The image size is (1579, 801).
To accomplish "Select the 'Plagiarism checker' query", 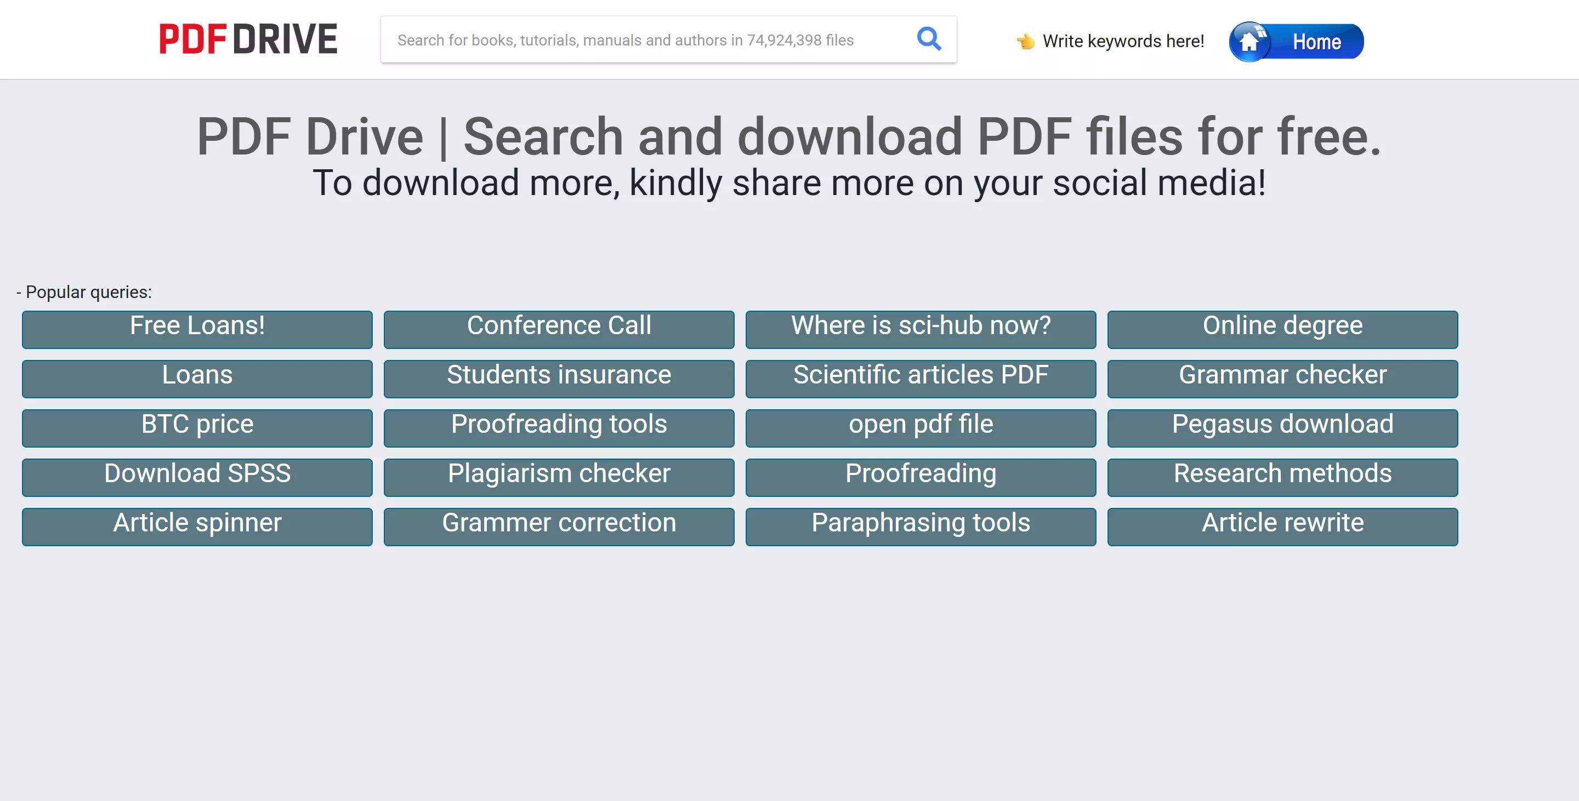I will pos(559,477).
